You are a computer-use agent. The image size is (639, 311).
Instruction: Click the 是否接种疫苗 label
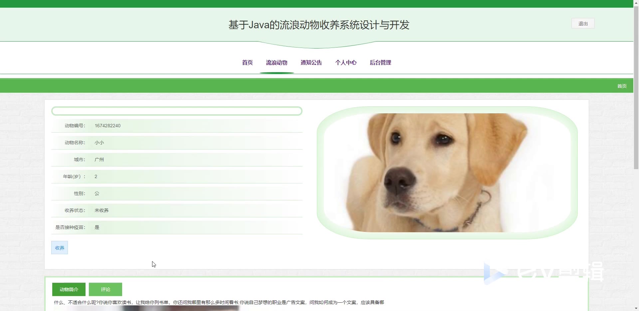click(70, 227)
